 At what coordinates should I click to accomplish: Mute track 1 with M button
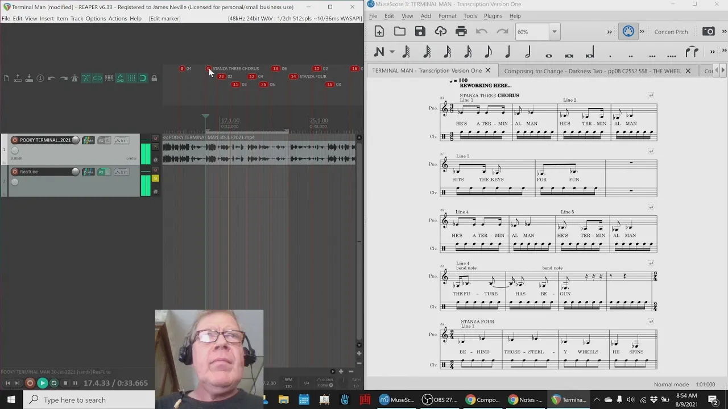coord(155,139)
